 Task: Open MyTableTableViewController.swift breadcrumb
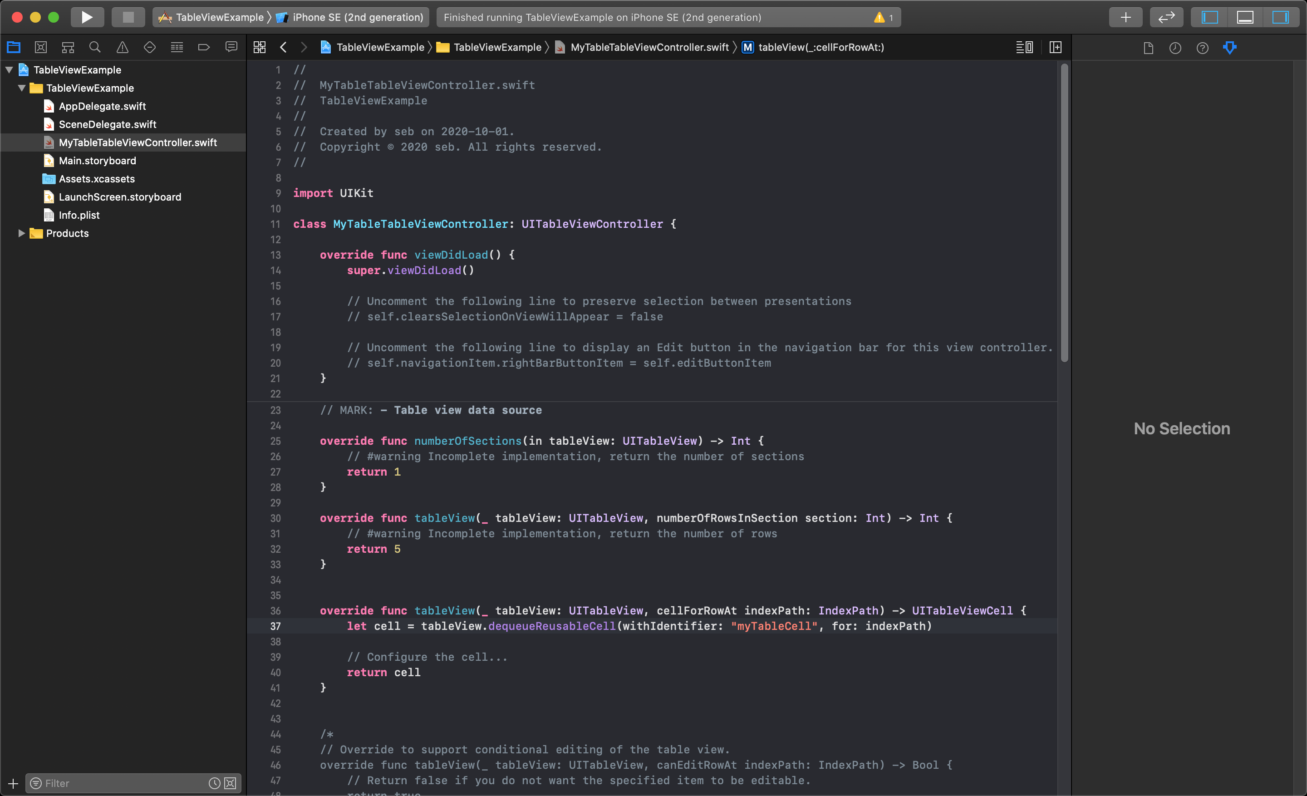(x=642, y=47)
